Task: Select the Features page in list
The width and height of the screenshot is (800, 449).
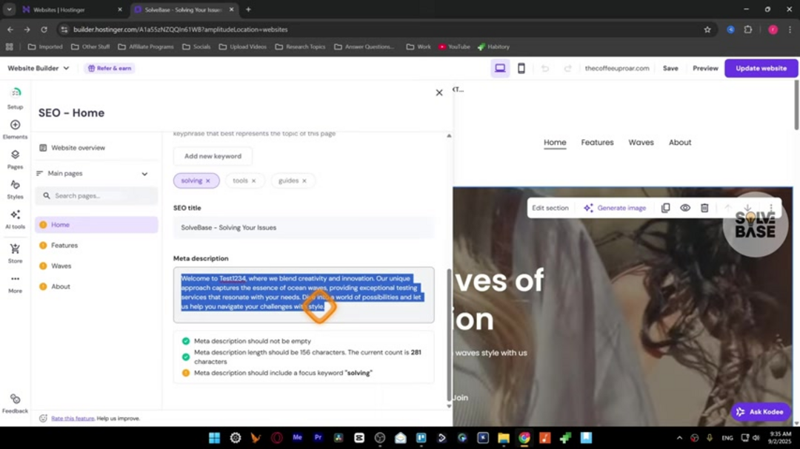Action: (x=64, y=246)
